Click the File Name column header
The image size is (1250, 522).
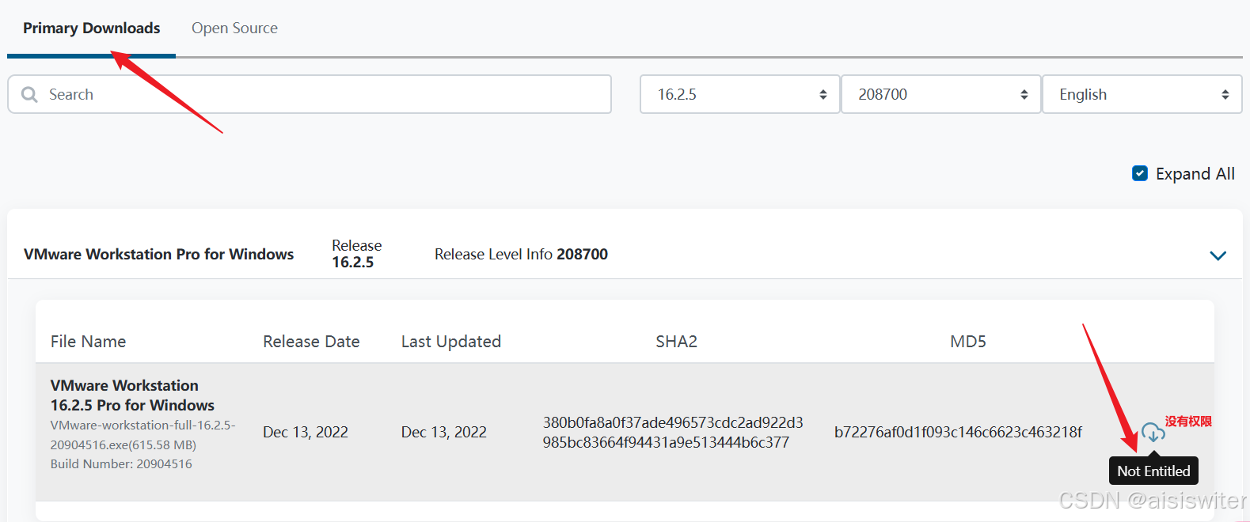pyautogui.click(x=88, y=342)
